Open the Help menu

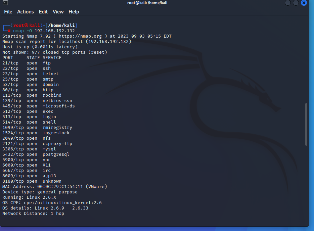74,12
